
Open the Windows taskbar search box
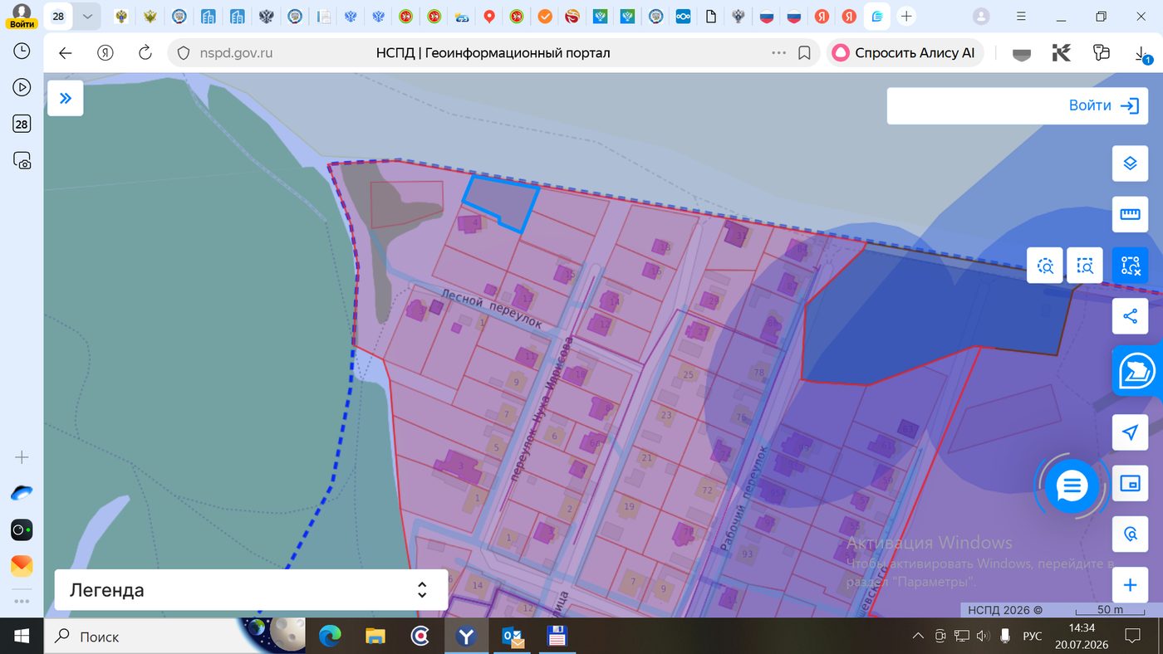140,637
